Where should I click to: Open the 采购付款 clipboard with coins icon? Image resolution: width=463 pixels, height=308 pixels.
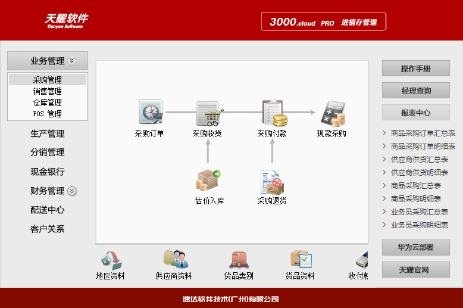pyautogui.click(x=273, y=113)
